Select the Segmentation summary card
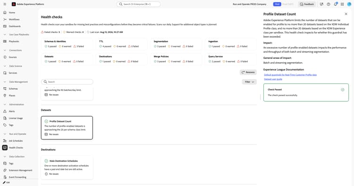Viewport: 354px width, 186px height. pos(176,44)
